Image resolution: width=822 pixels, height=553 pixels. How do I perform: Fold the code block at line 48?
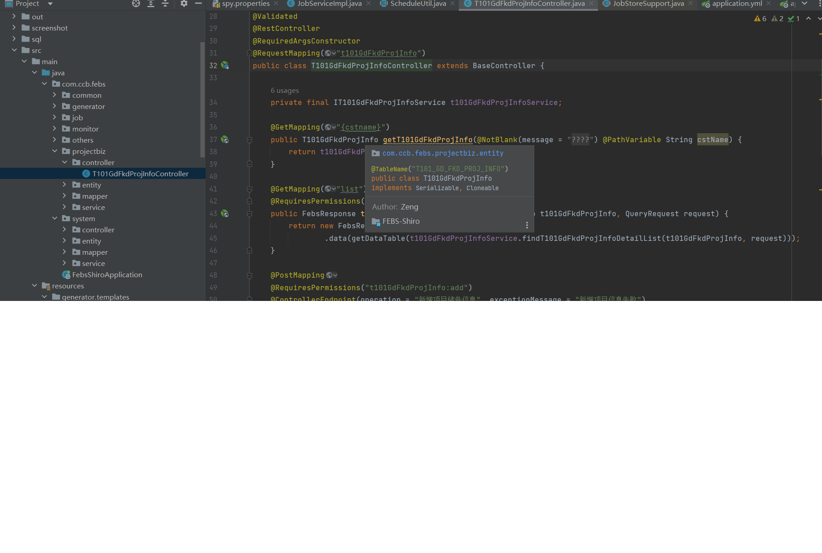[250, 275]
